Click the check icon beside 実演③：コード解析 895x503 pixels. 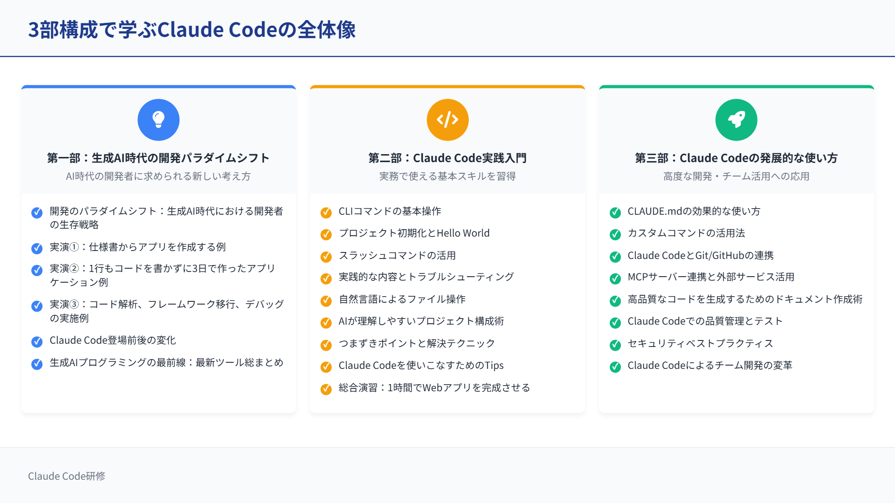click(37, 306)
